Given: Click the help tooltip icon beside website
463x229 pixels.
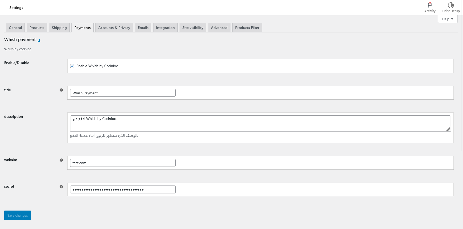Looking at the screenshot, I should (x=61, y=160).
